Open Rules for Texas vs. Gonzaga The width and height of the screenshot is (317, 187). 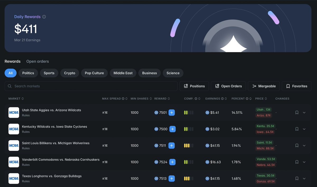click(26, 181)
